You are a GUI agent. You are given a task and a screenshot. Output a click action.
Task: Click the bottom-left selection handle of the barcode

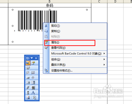13,42
